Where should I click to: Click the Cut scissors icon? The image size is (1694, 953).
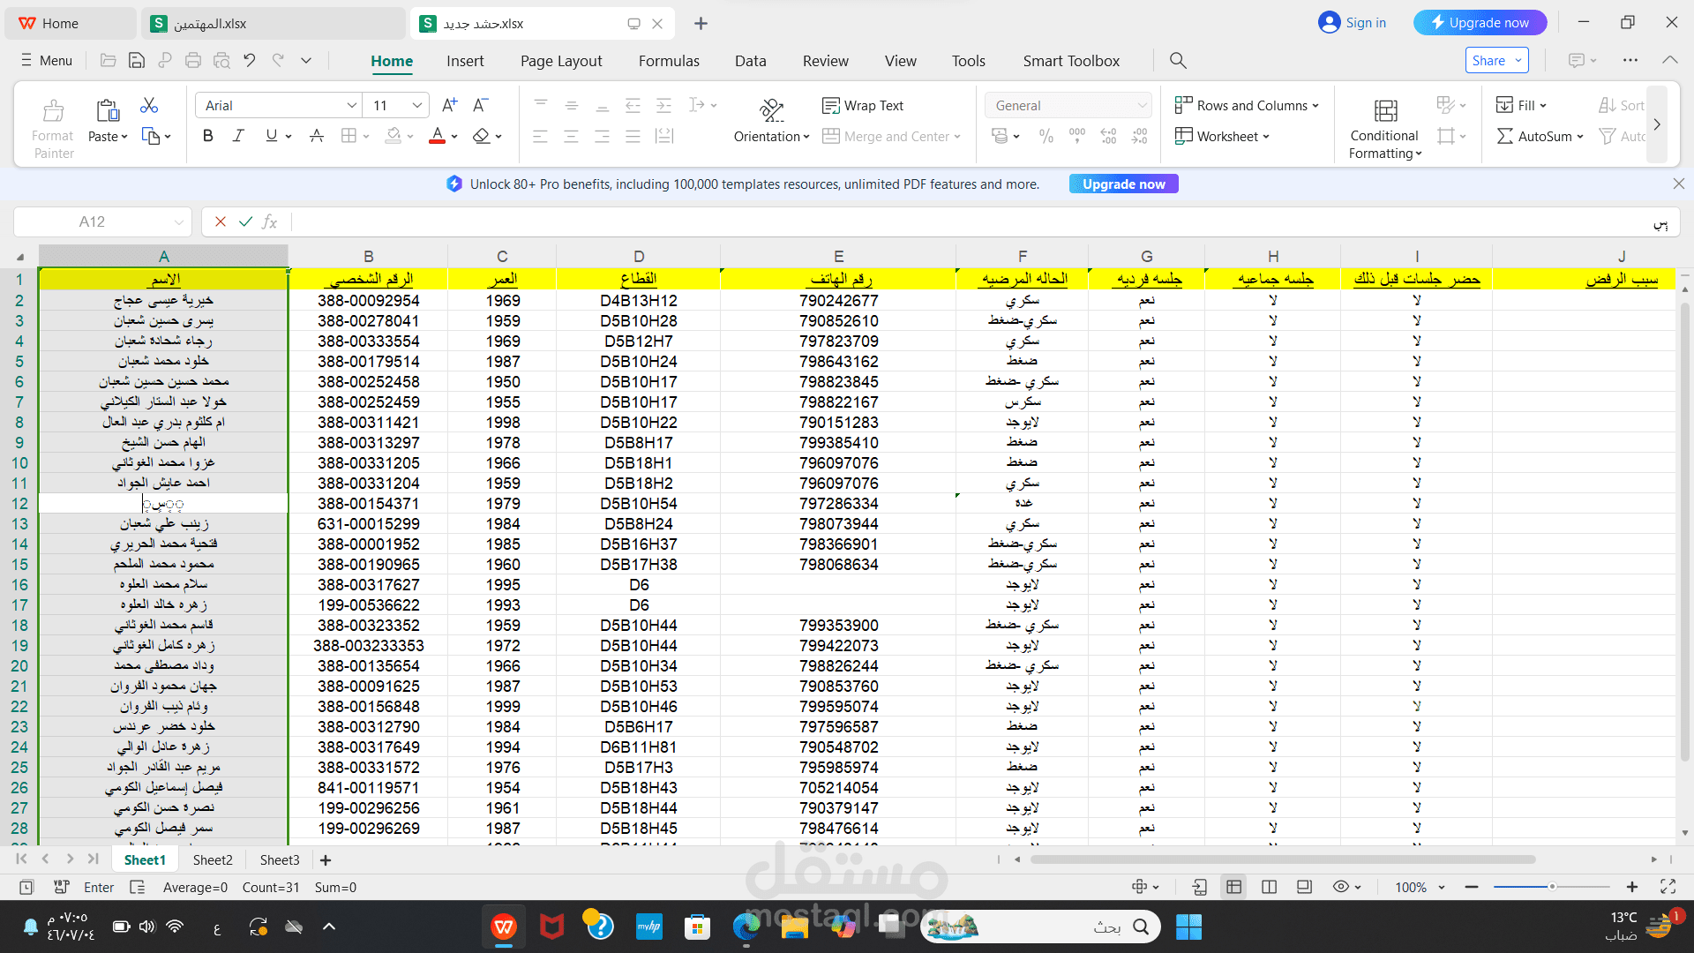point(149,106)
